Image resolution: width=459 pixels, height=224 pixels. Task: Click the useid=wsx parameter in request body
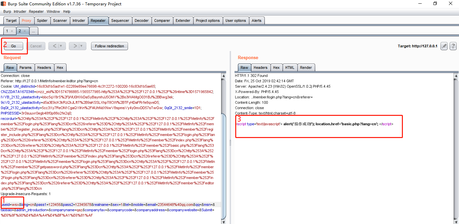click(x=10, y=205)
